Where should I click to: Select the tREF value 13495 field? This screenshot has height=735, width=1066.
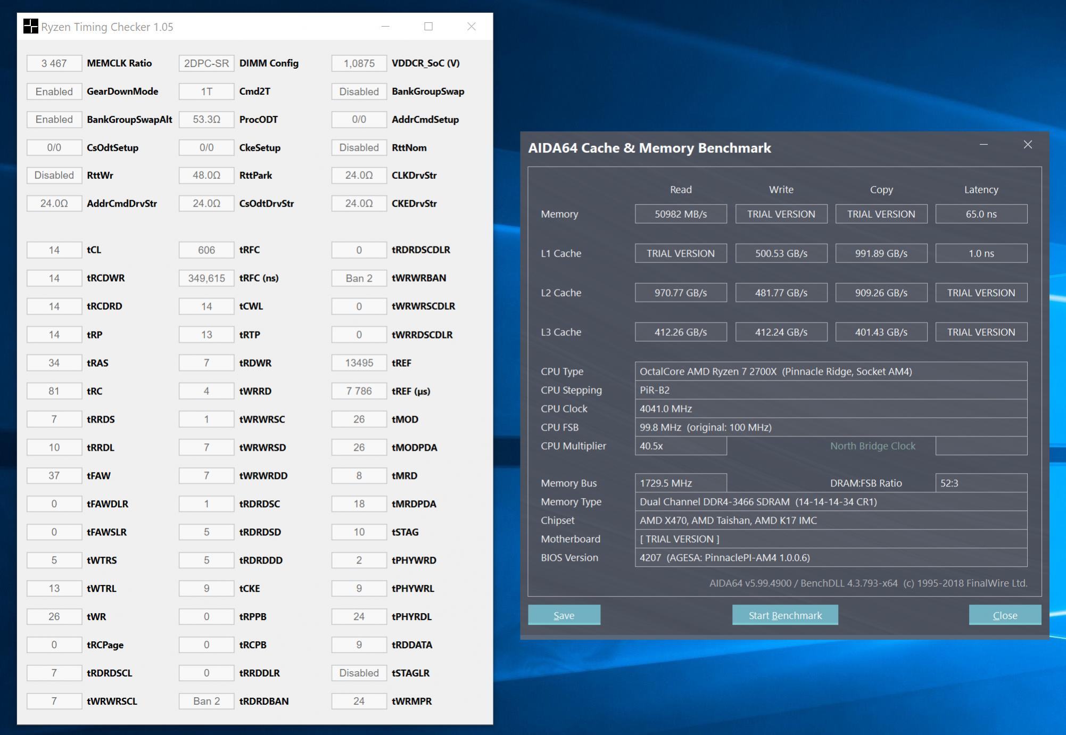(x=359, y=363)
